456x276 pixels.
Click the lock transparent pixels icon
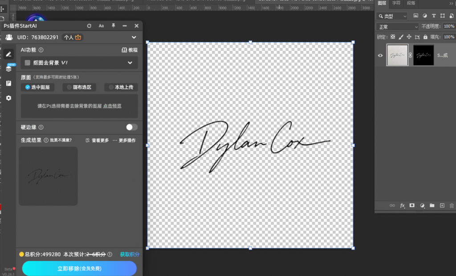click(x=393, y=37)
